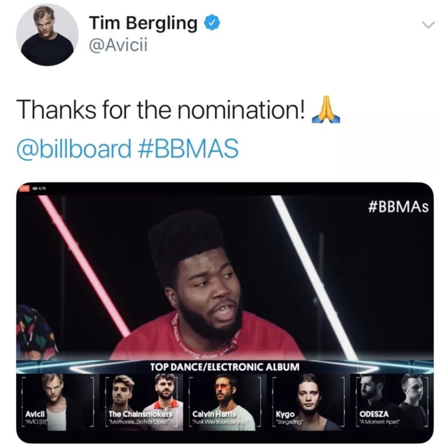Click the red LIVE badge on video
This screenshot has width=441, height=445.
24,188
